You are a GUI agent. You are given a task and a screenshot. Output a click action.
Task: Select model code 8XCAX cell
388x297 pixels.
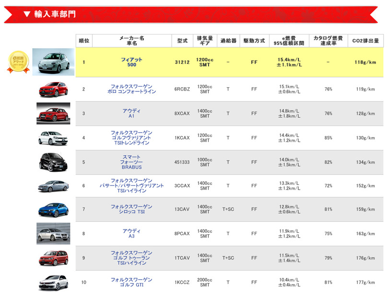182,114
